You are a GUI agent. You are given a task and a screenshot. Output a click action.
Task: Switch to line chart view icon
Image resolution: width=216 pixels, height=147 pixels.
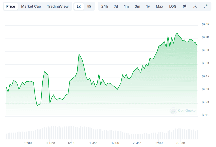pos(79,6)
